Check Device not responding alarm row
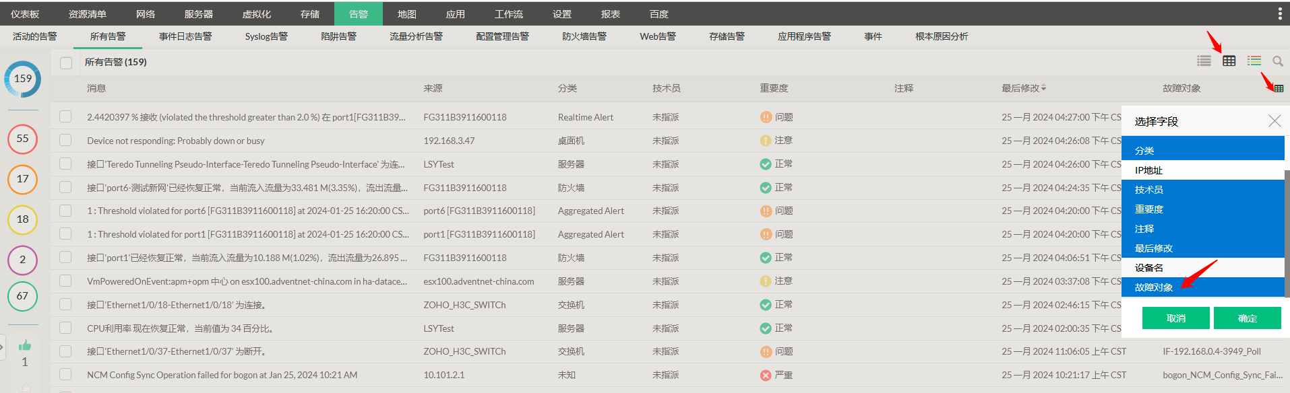The image size is (1290, 393). click(65, 140)
